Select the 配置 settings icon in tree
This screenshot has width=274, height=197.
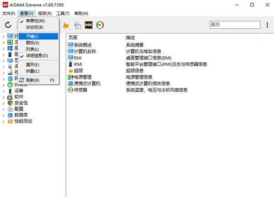pos(10,109)
